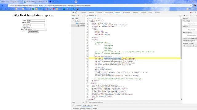Image resolution: width=197 pixels, height=110 pixels.
Task: Click the State input field
Action: point(35,27)
